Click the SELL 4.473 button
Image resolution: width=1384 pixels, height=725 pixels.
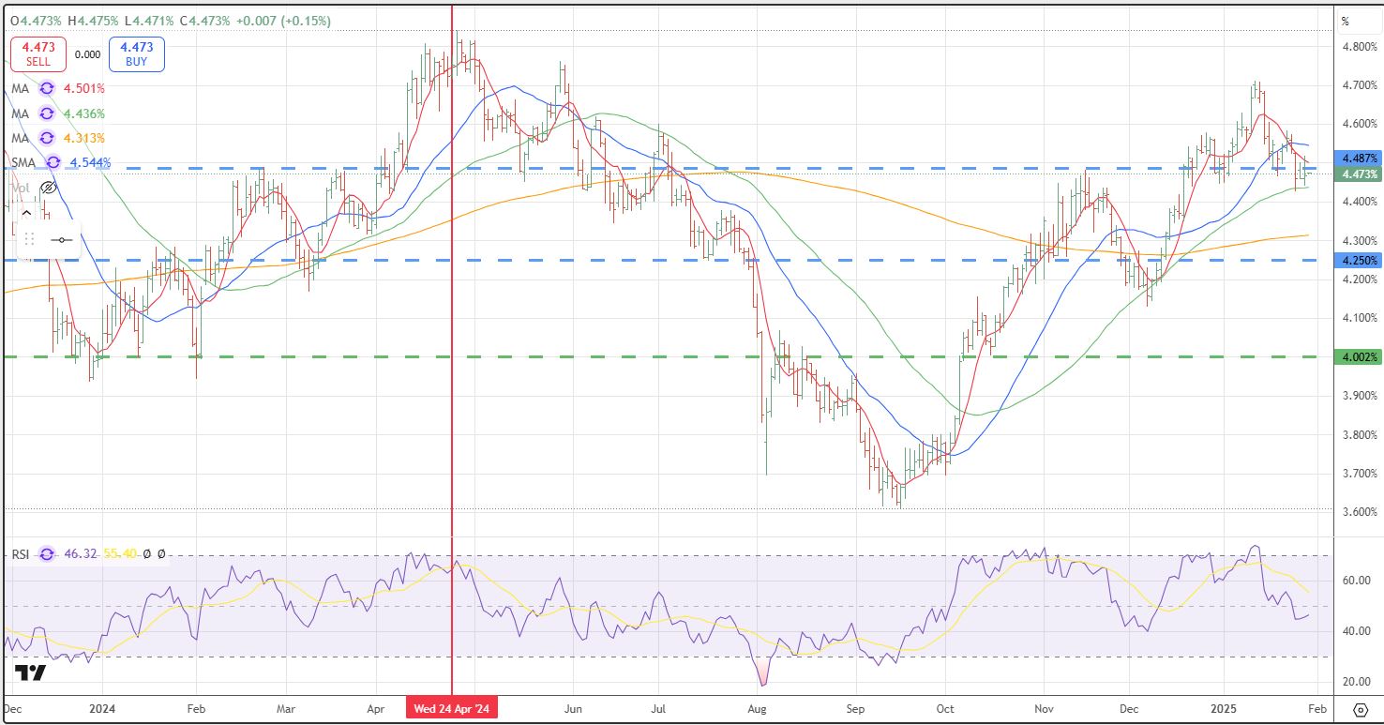tap(38, 54)
